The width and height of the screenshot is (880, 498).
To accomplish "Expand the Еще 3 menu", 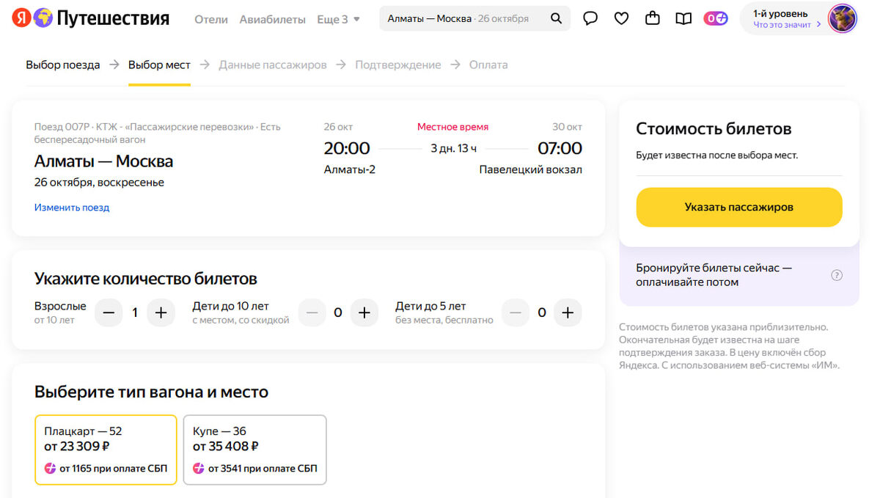I will [338, 20].
